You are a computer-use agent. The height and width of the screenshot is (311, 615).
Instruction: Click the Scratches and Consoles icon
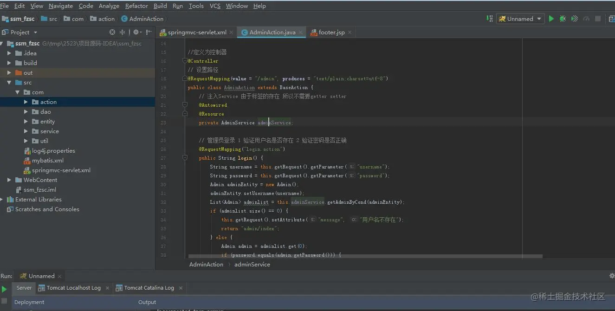[x=10, y=209]
